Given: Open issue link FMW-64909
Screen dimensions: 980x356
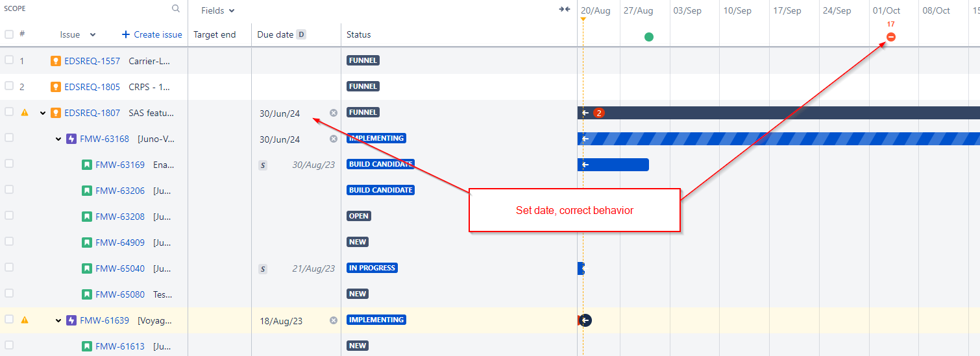Looking at the screenshot, I should [120, 243].
